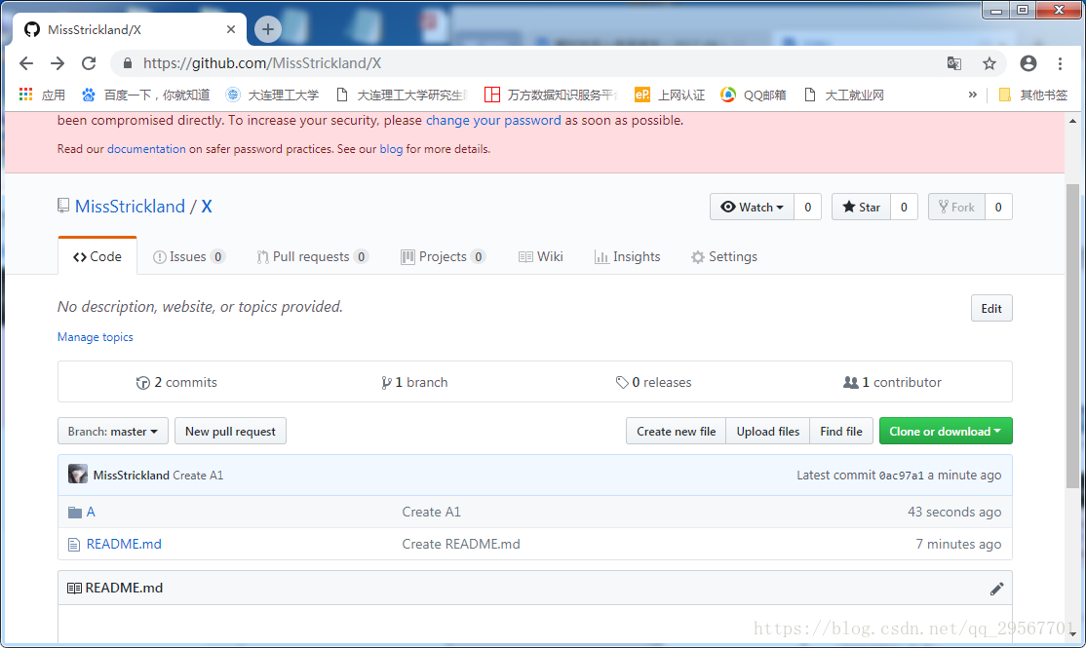Open the 其他书签 bookmarks folder

[x=1032, y=95]
